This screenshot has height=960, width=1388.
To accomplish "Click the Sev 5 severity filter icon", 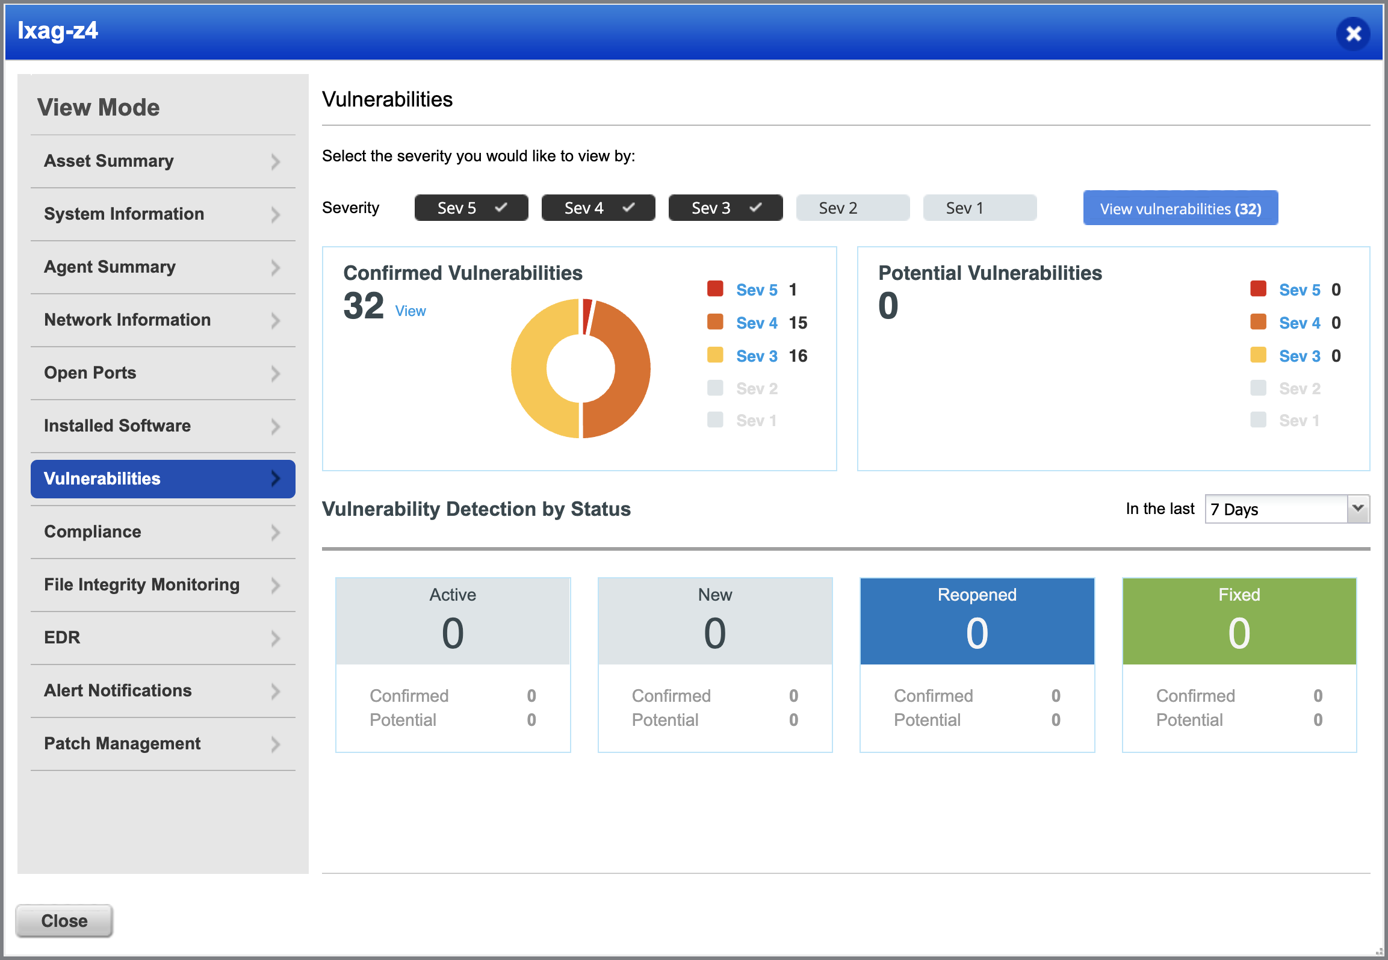I will [471, 208].
